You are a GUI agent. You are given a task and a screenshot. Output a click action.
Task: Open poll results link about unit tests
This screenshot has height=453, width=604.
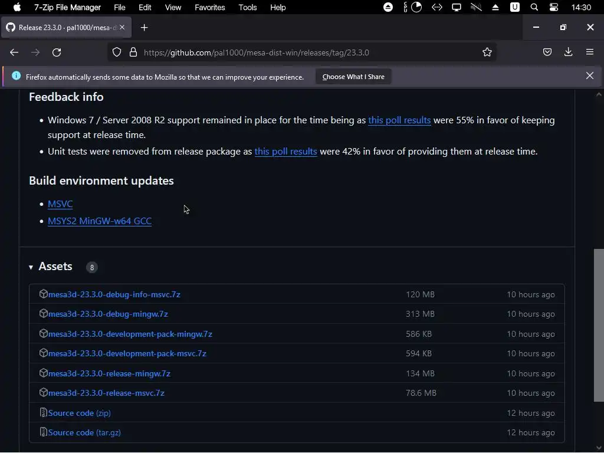[x=286, y=152]
